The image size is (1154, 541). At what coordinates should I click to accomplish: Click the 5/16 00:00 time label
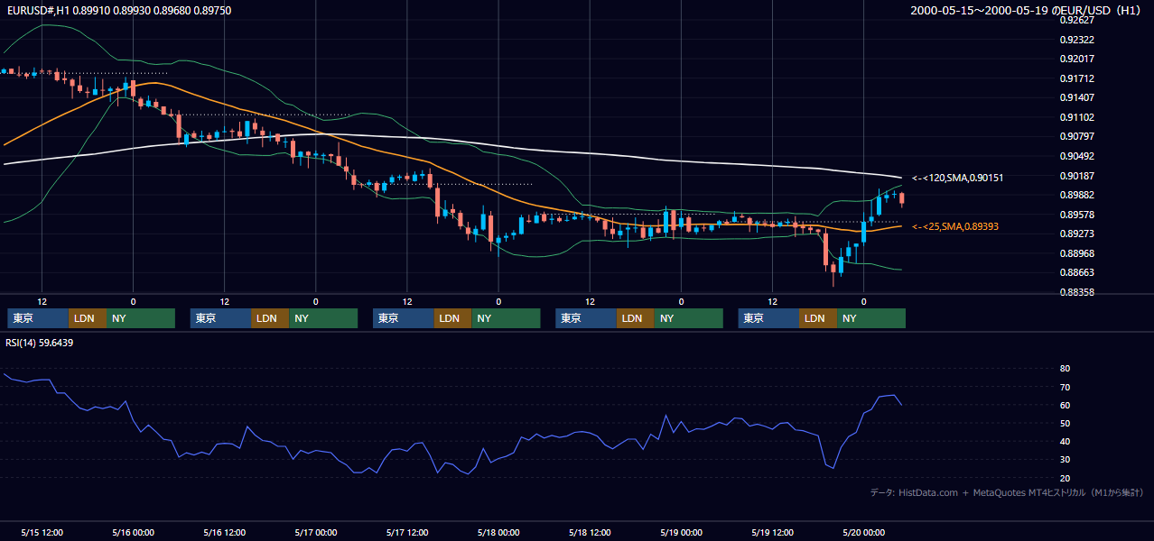click(x=133, y=532)
